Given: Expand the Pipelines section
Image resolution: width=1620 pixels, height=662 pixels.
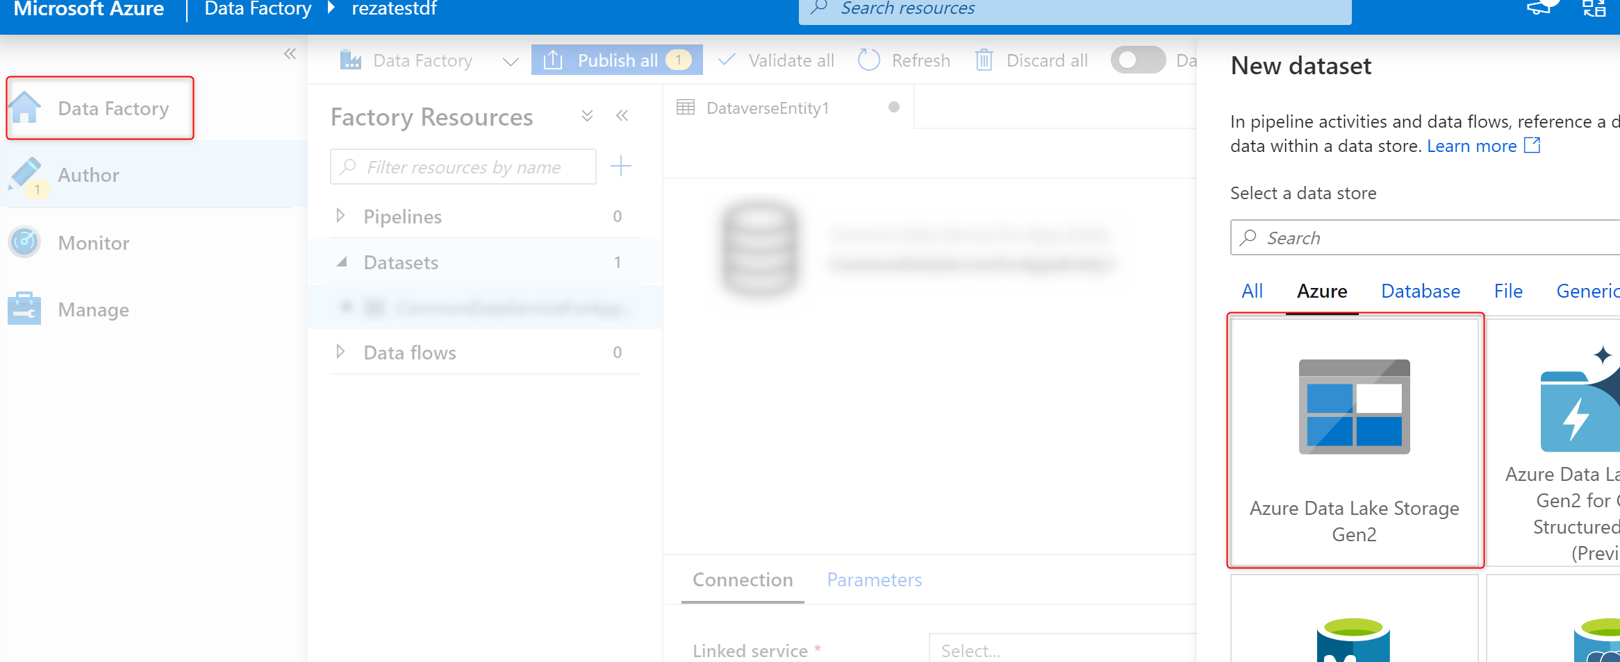Looking at the screenshot, I should click(x=341, y=216).
